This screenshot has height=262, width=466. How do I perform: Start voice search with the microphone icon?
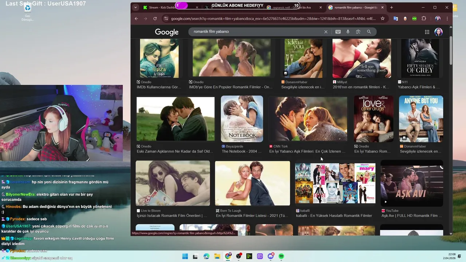[348, 32]
